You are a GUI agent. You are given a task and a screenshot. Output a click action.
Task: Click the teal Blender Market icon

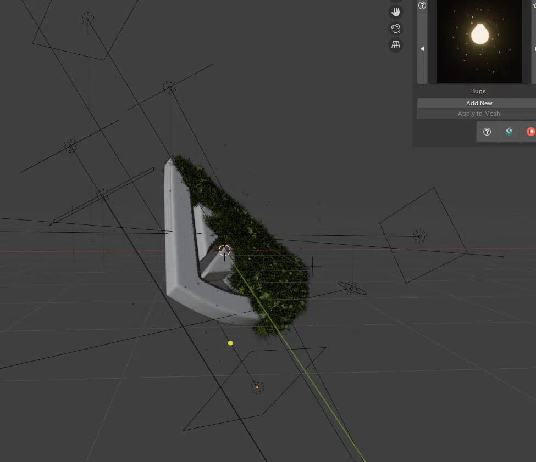click(509, 132)
